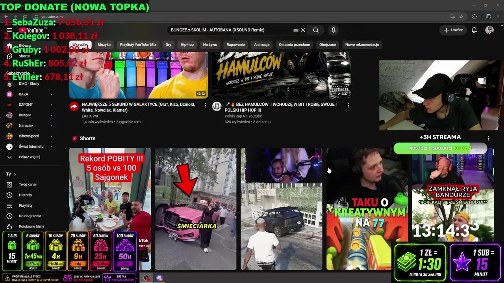Start voice search with the microphone
This screenshot has height=283, width=504.
(334, 30)
